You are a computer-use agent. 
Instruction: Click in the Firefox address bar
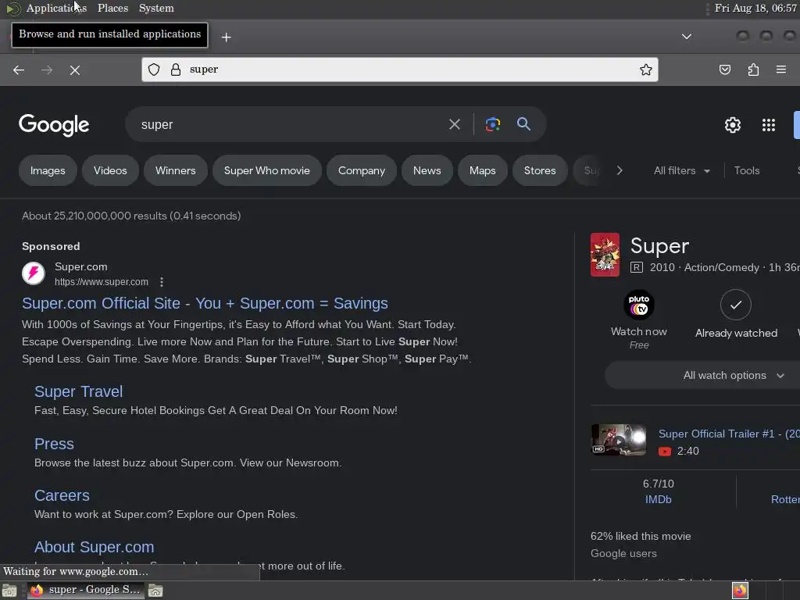pos(400,70)
